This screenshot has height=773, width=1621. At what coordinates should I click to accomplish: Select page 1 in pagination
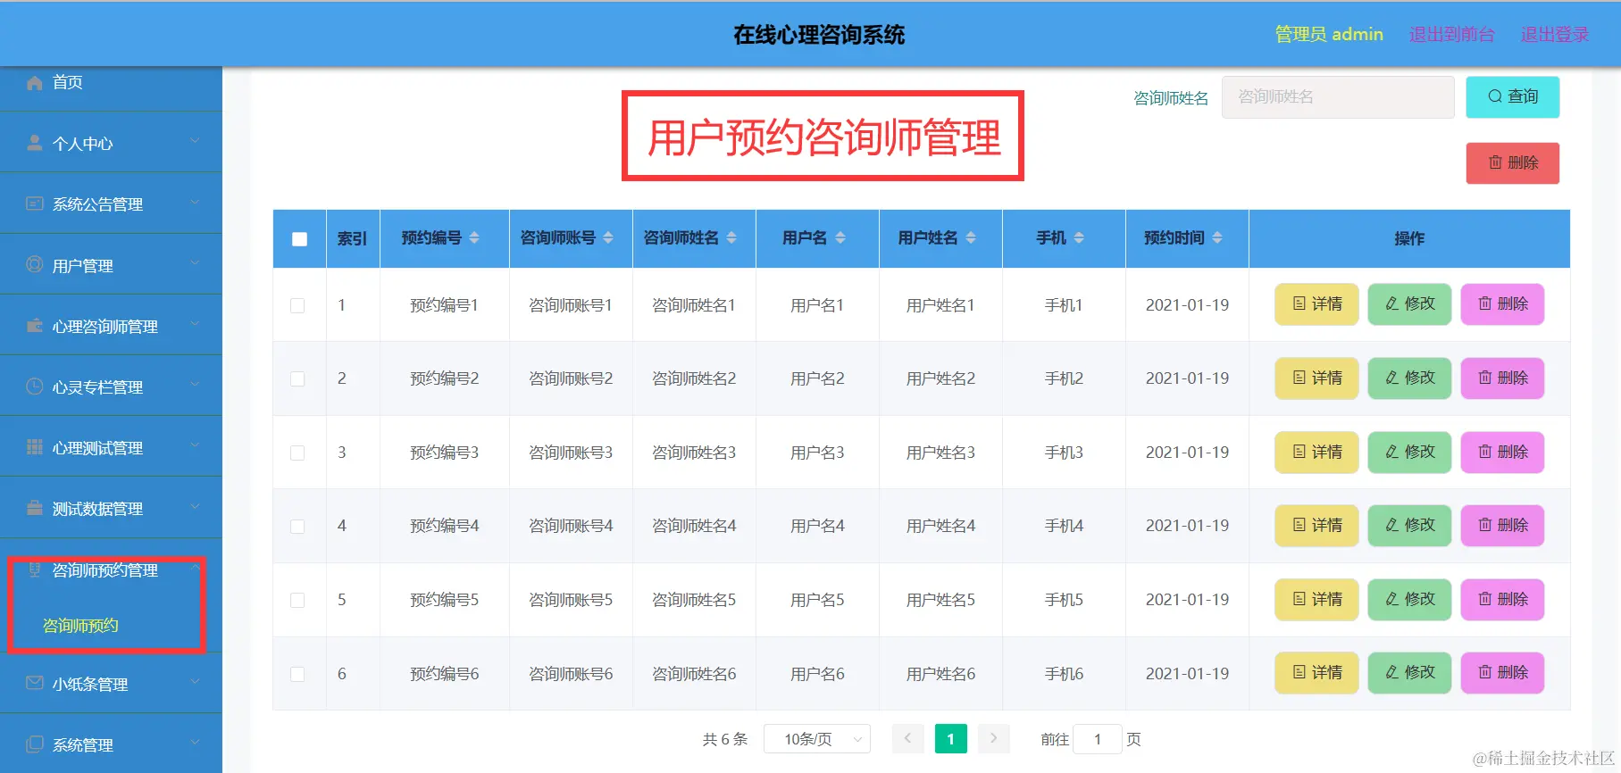point(950,739)
